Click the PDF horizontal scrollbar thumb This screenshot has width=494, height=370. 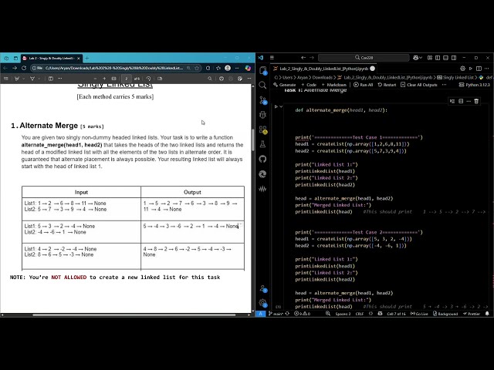[x=134, y=314]
